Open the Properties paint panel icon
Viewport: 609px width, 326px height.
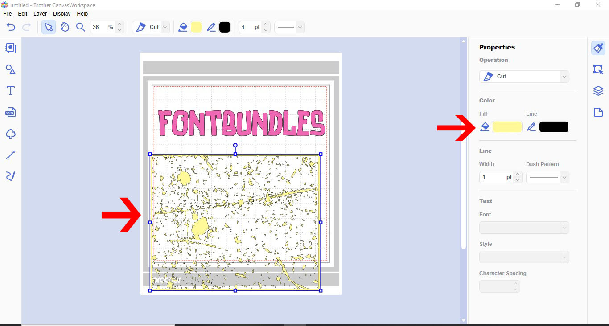[x=598, y=48]
